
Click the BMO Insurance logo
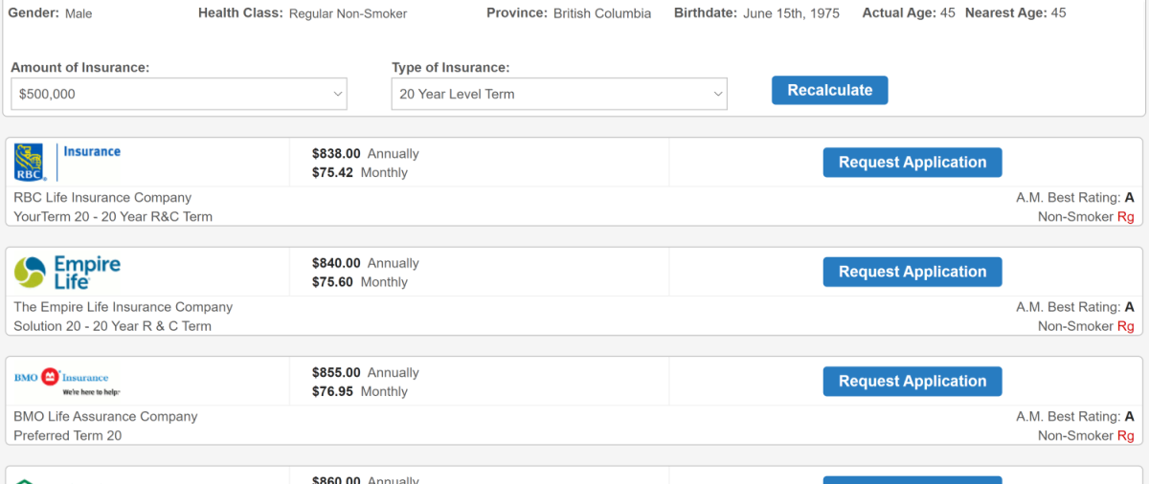click(x=68, y=382)
